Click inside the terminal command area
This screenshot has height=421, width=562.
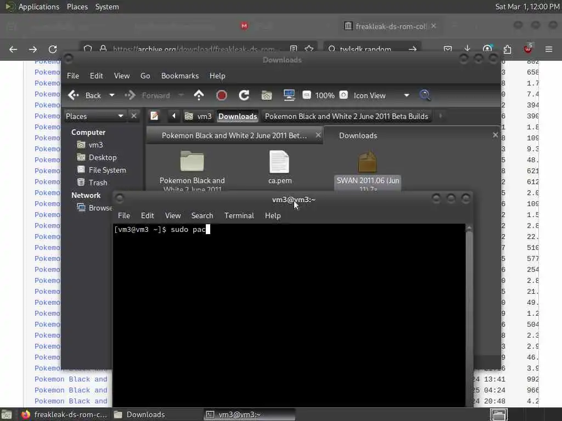click(x=289, y=315)
